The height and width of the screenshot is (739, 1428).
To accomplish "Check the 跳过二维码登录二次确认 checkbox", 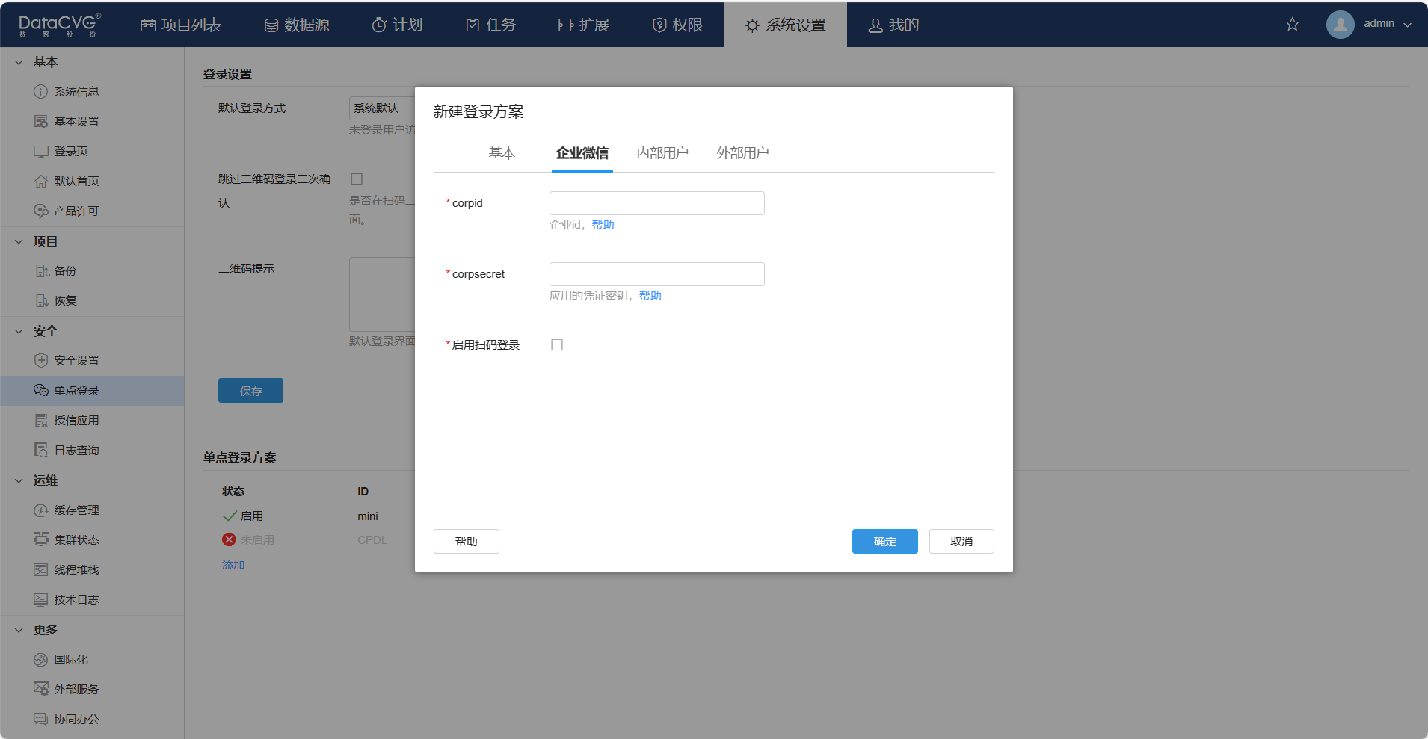I will pyautogui.click(x=357, y=179).
